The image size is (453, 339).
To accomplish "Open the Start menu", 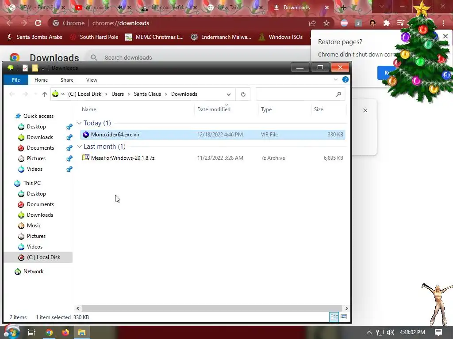I will pos(12,332).
